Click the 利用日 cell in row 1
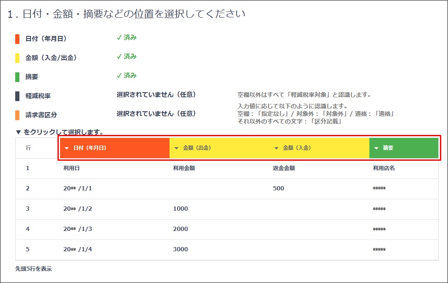This screenshot has width=448, height=283. (x=71, y=168)
